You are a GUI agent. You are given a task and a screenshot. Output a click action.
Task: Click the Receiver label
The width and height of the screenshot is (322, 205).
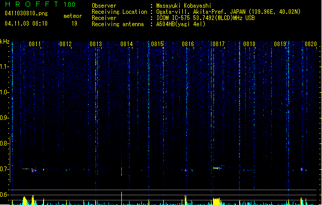click(104, 18)
